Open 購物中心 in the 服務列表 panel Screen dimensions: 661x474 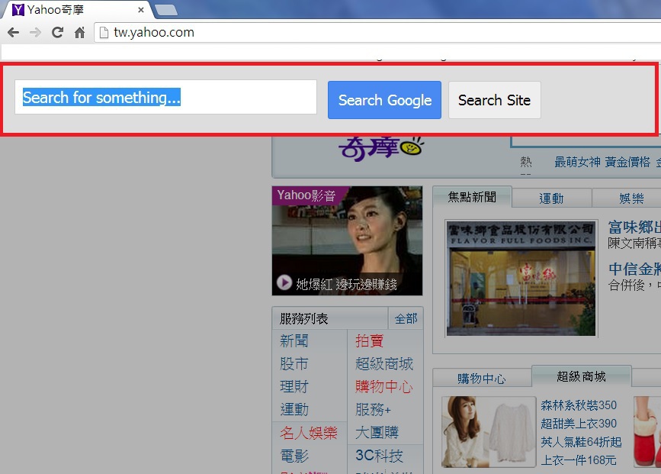pyautogui.click(x=384, y=386)
